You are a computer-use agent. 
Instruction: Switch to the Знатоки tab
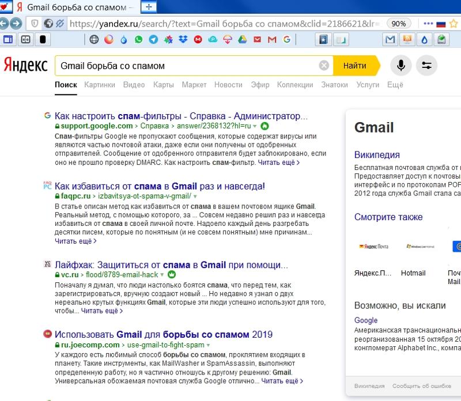[335, 85]
